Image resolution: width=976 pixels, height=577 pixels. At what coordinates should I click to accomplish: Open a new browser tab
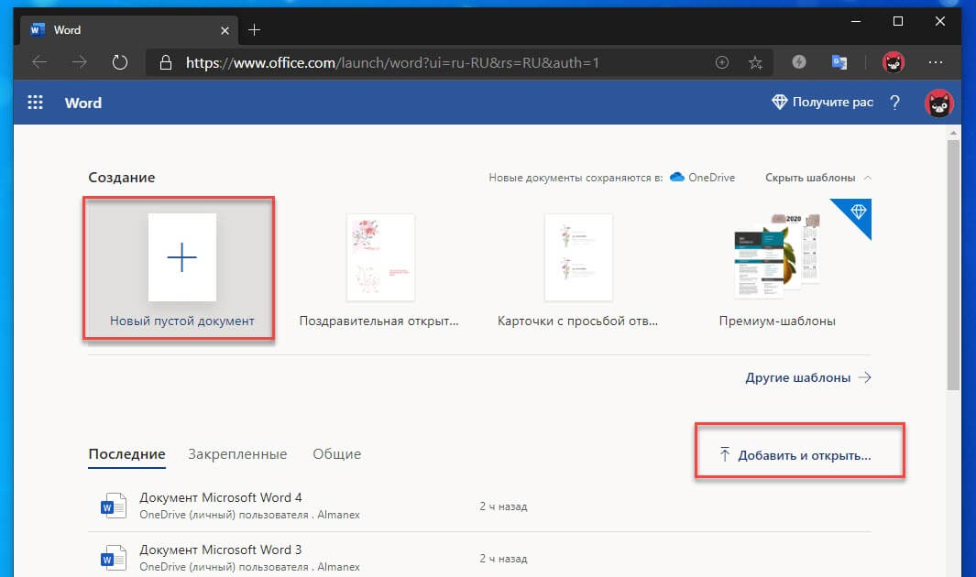(255, 29)
